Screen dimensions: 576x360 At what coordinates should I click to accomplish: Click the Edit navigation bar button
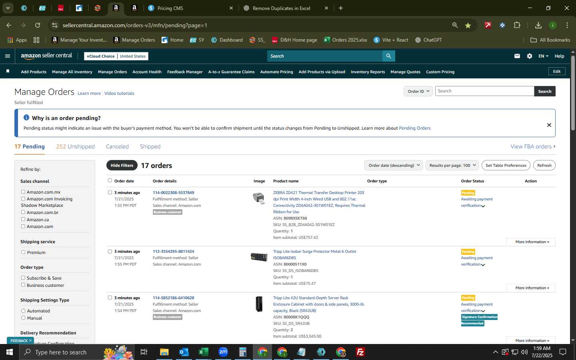click(557, 71)
